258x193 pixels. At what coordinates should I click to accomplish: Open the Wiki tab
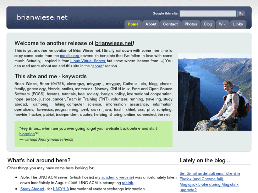click(x=223, y=24)
